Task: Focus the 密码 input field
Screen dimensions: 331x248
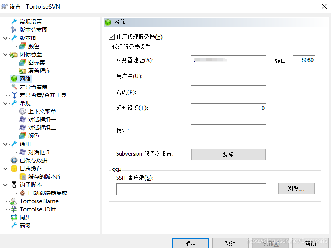Action: 229,91
